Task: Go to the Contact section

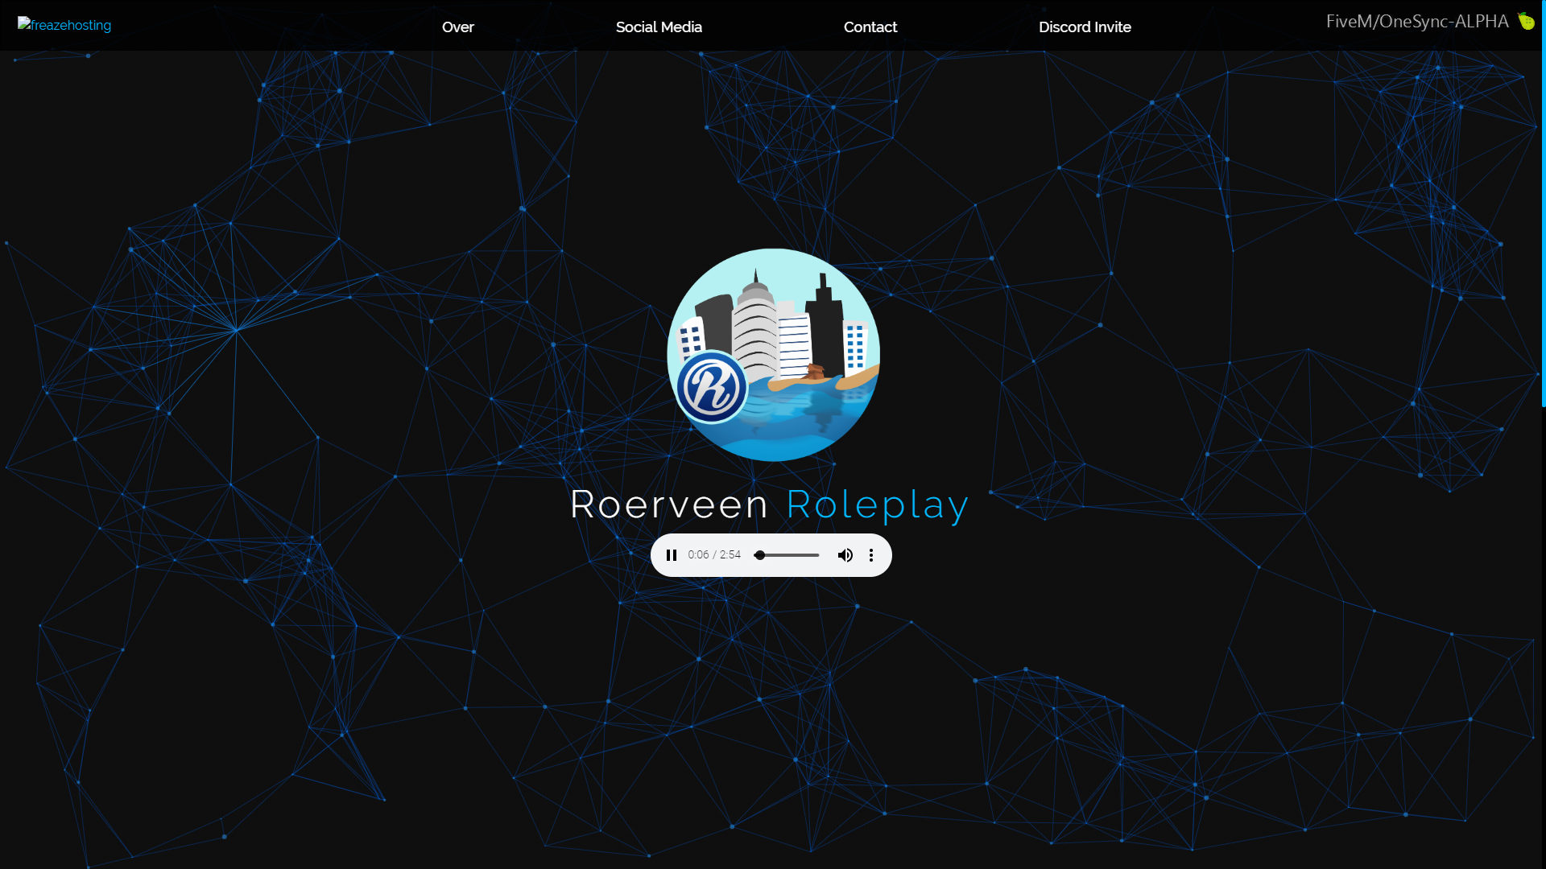Action: pos(870,27)
